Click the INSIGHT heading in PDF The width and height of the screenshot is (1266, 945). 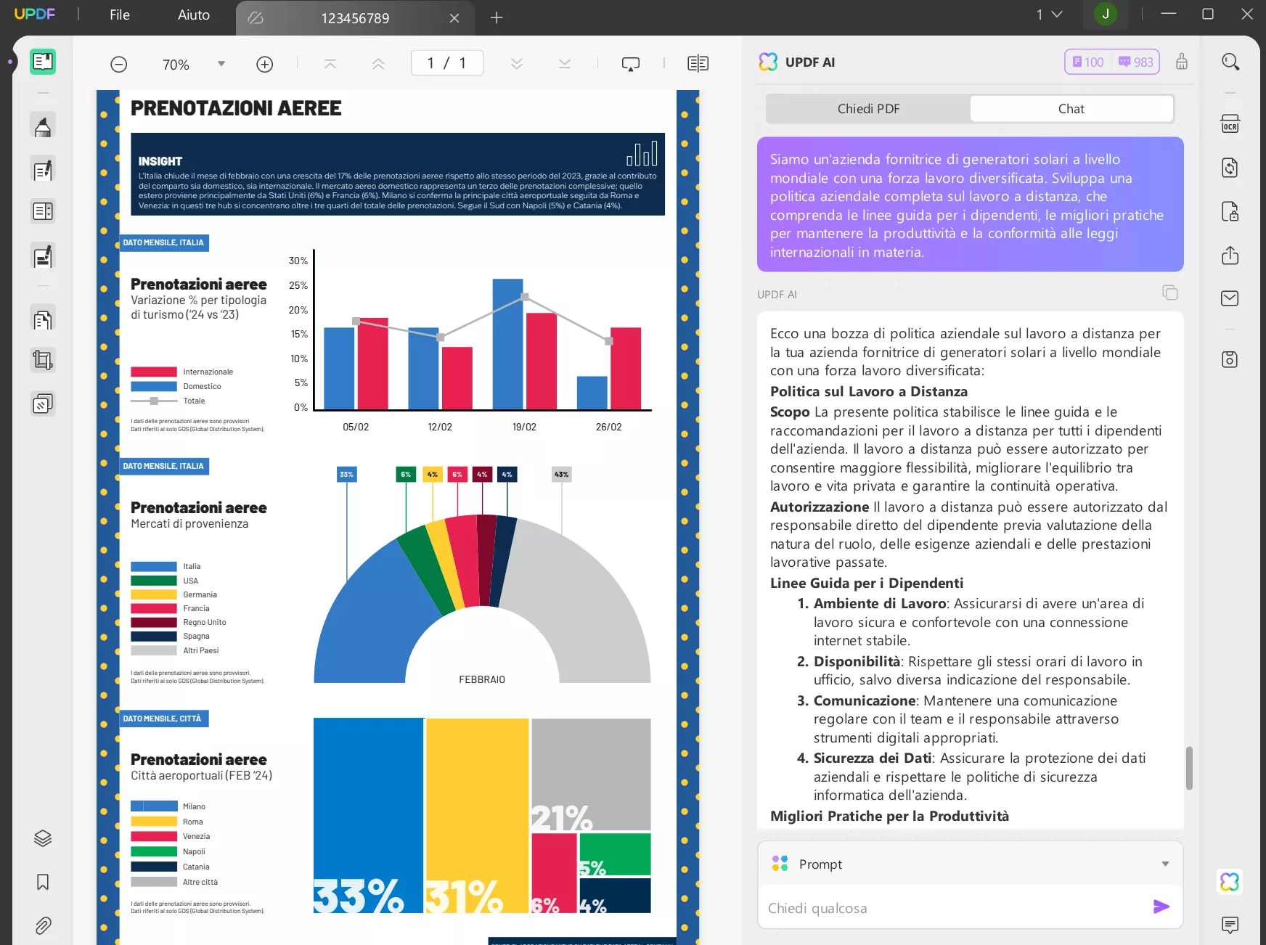point(160,161)
